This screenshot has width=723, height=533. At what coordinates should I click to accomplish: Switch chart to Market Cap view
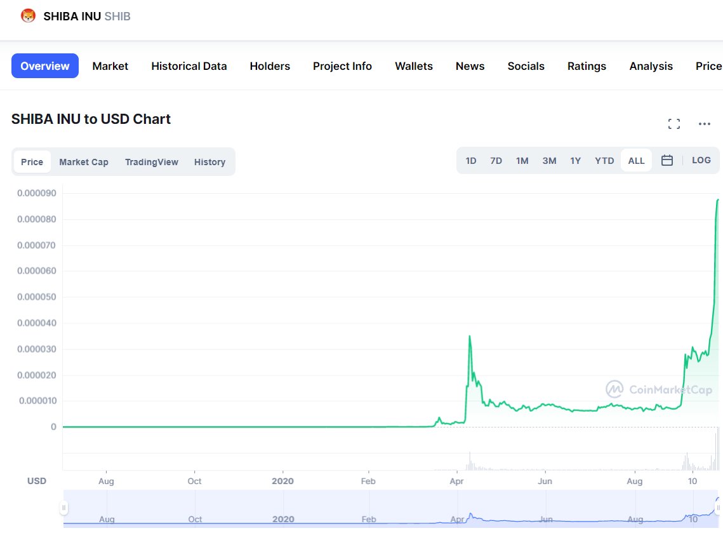tap(83, 162)
